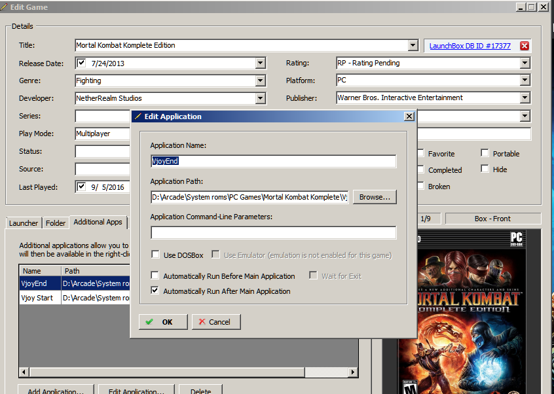The width and height of the screenshot is (554, 394).
Task: Click the Play Mode field showing Multiplayer
Action: pyautogui.click(x=102, y=134)
